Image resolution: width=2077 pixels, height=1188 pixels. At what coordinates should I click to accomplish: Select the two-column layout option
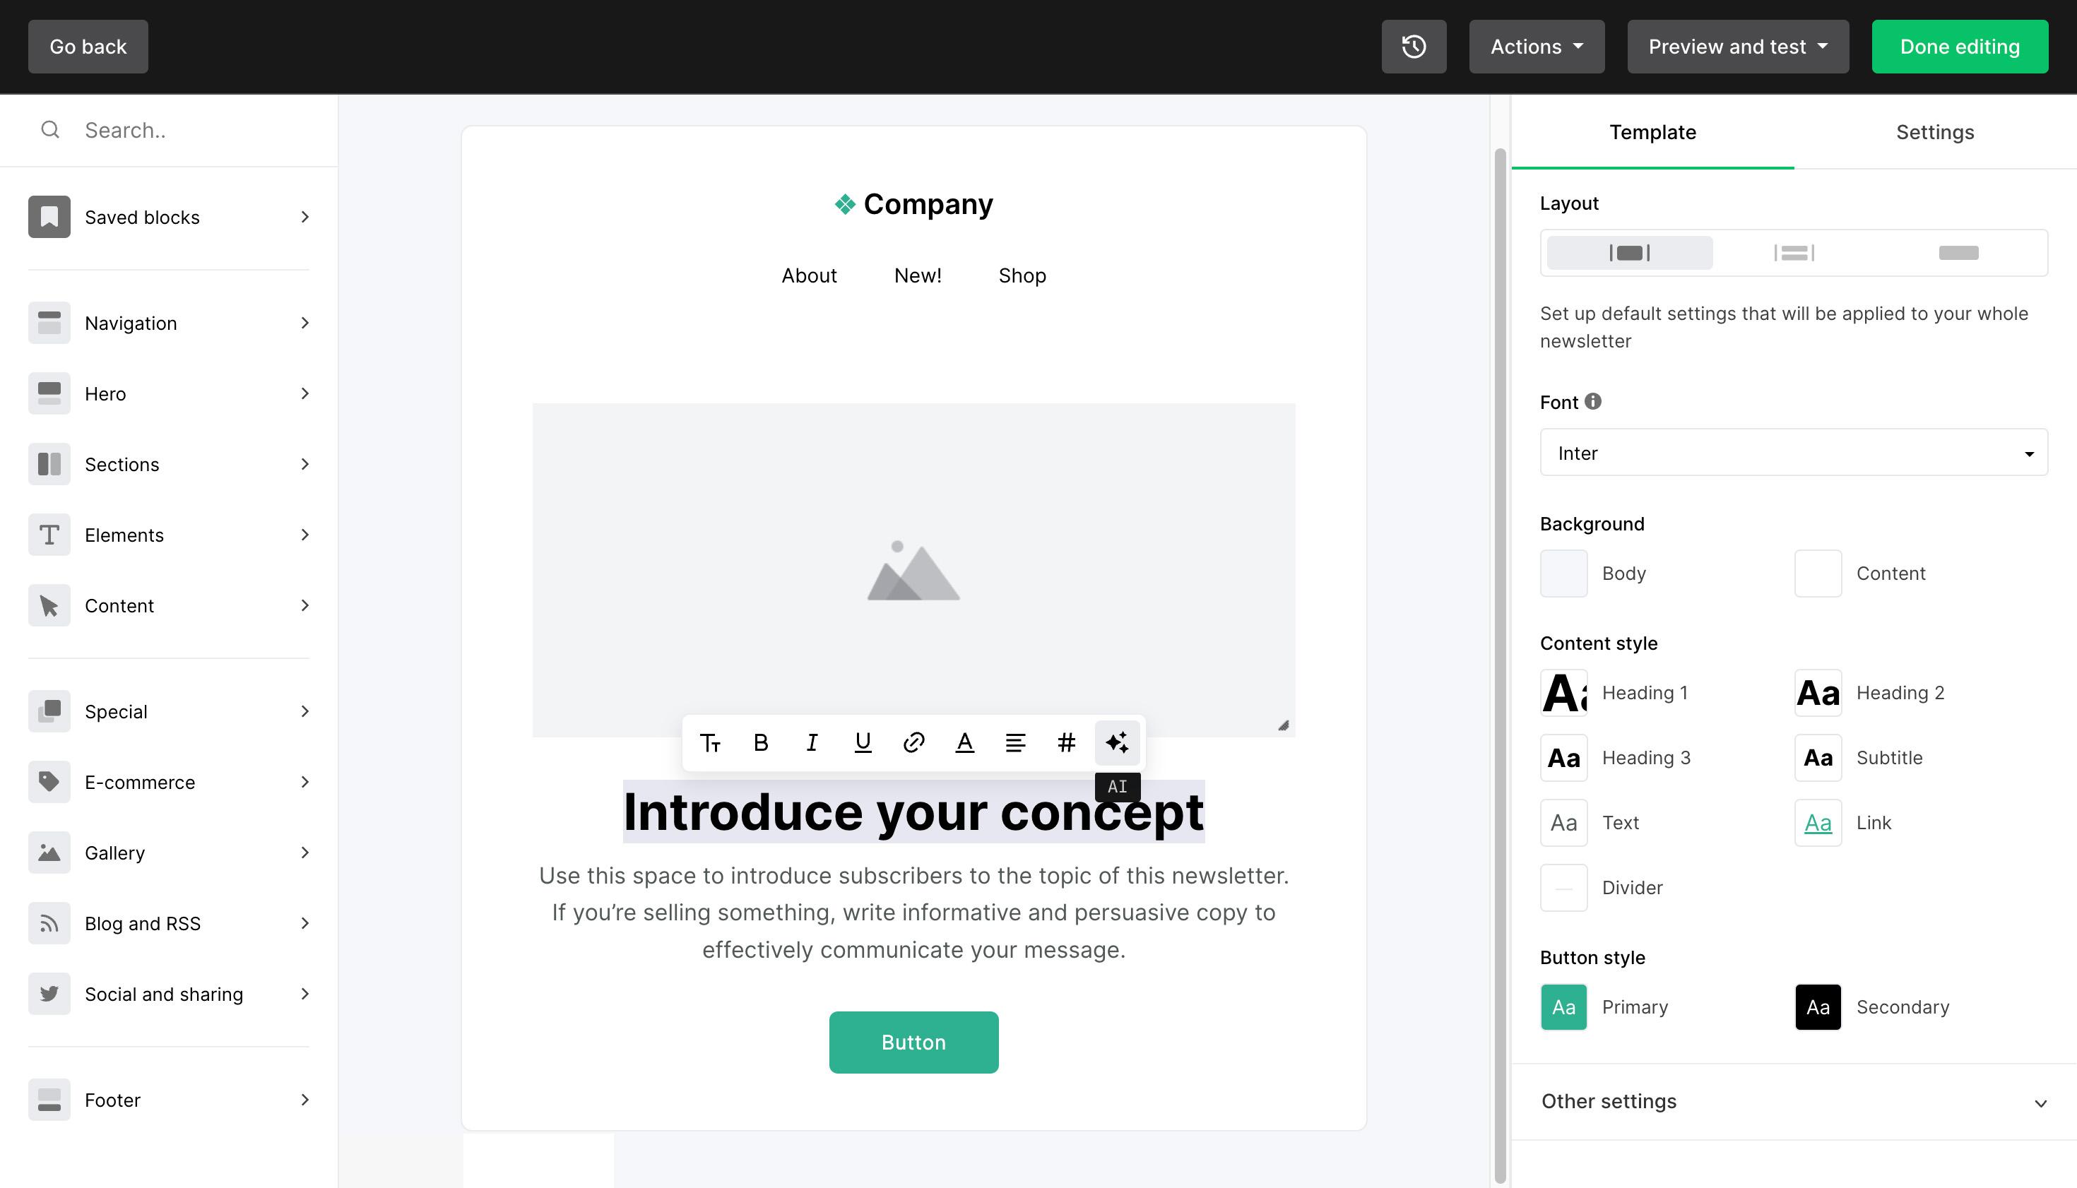coord(1794,252)
